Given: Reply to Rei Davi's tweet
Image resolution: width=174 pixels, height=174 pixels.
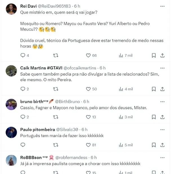Looking at the screenshot, I should [23, 56].
